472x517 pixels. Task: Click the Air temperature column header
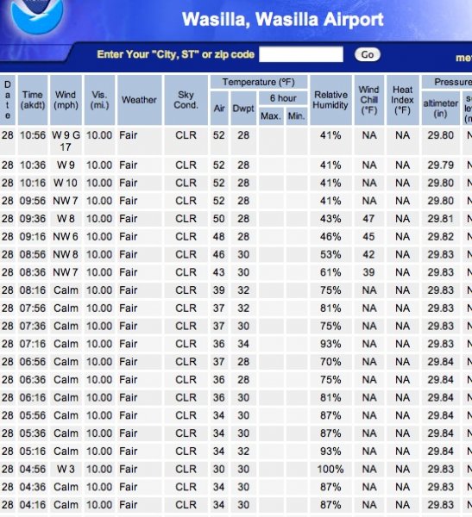click(219, 109)
